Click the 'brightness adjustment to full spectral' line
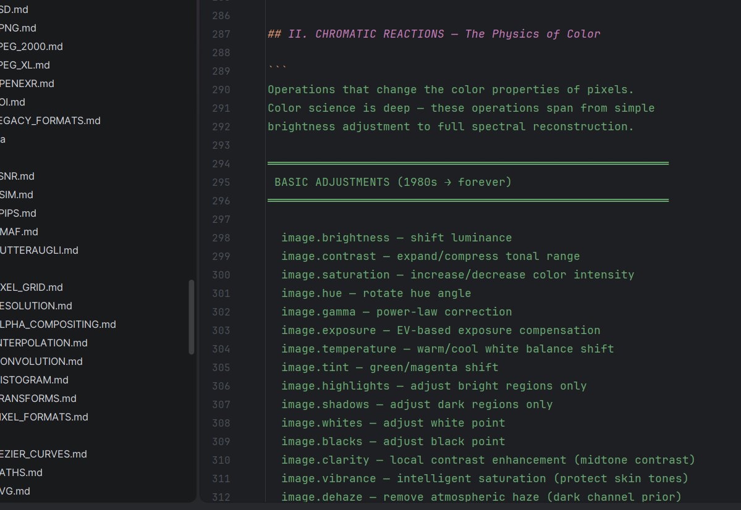 (x=451, y=127)
